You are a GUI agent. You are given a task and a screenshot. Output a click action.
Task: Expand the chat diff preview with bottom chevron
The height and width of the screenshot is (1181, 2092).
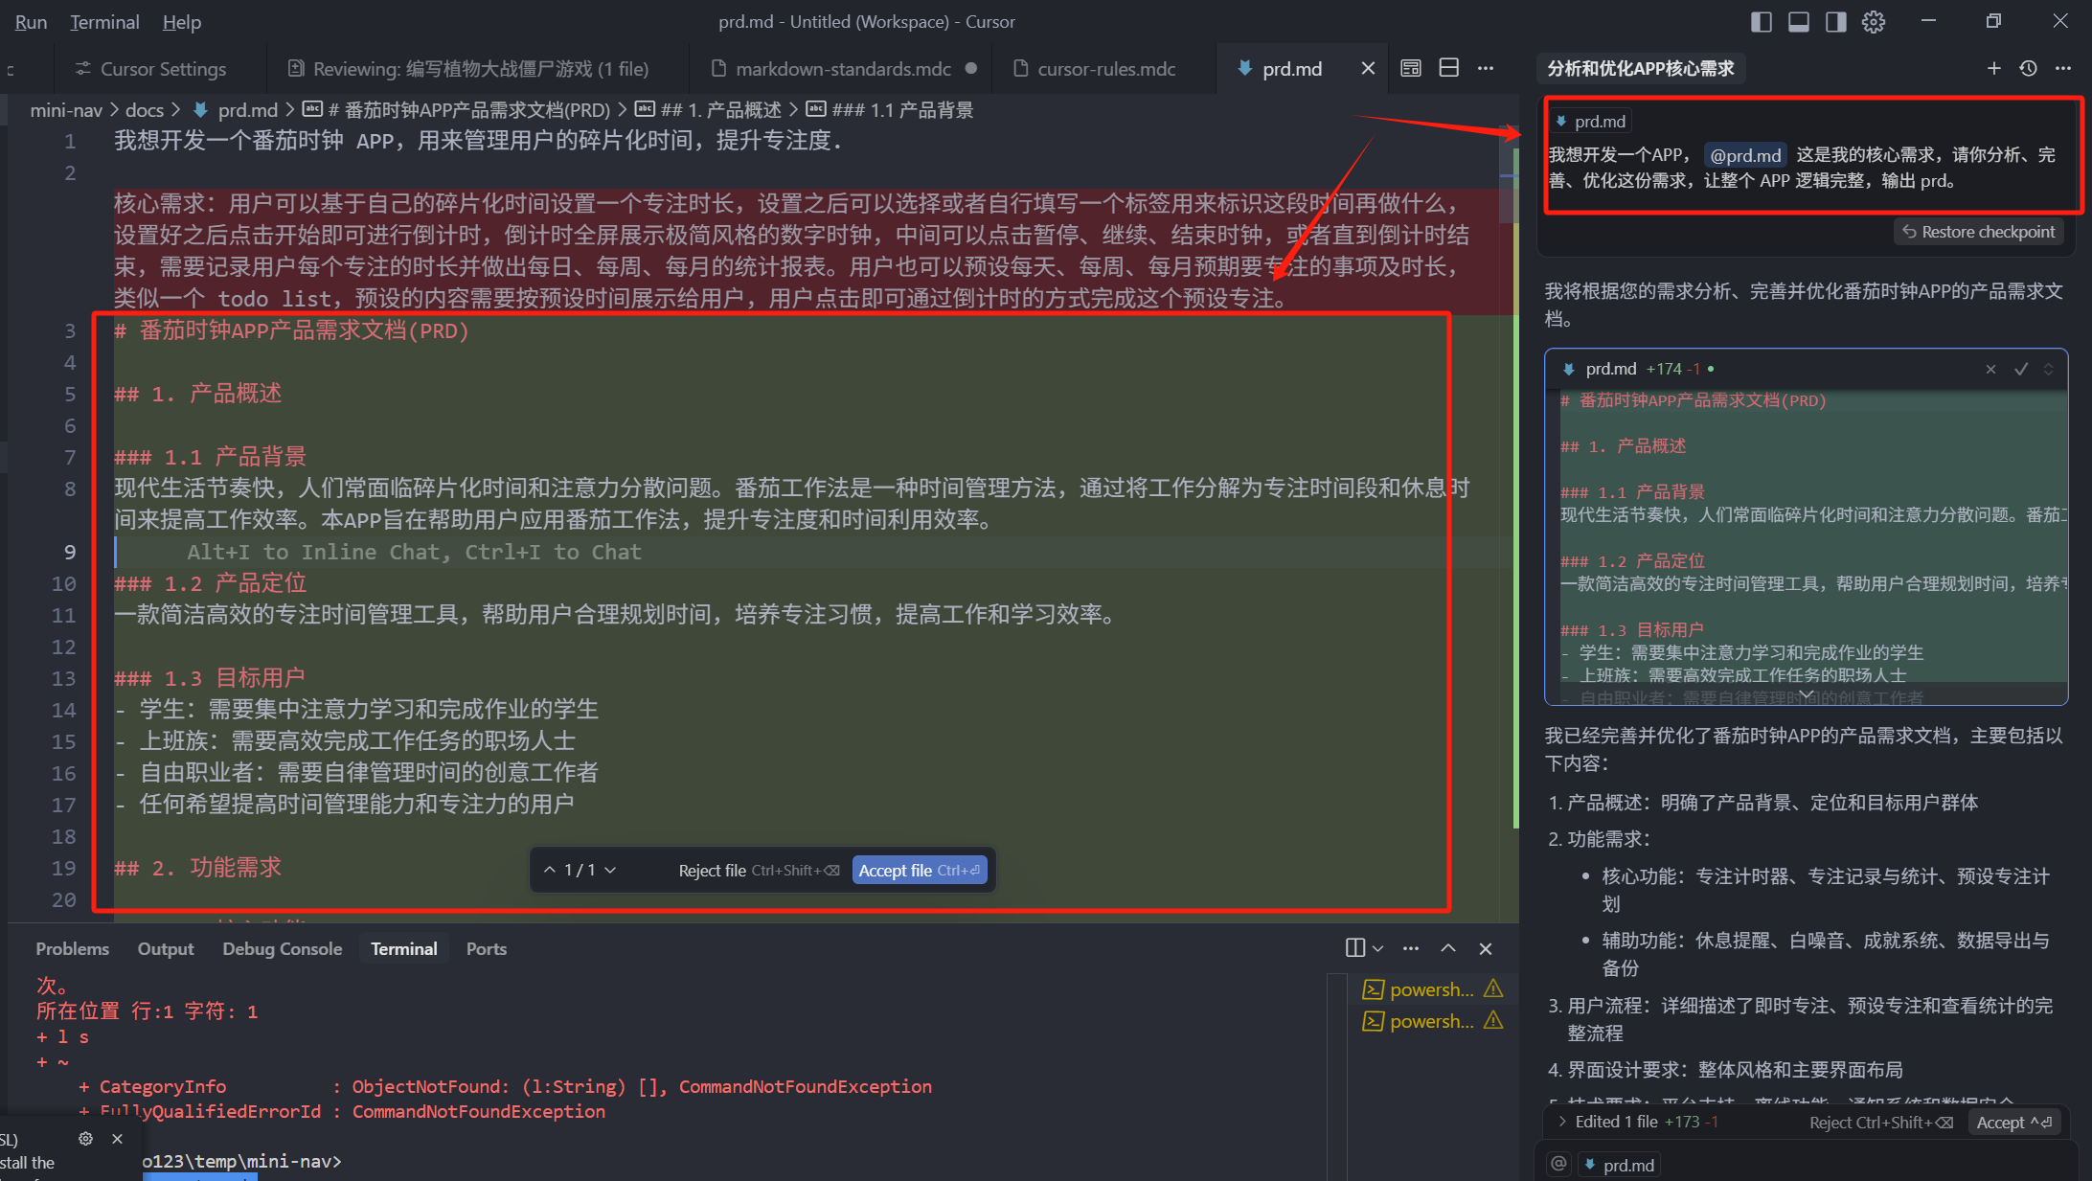pos(1807,694)
